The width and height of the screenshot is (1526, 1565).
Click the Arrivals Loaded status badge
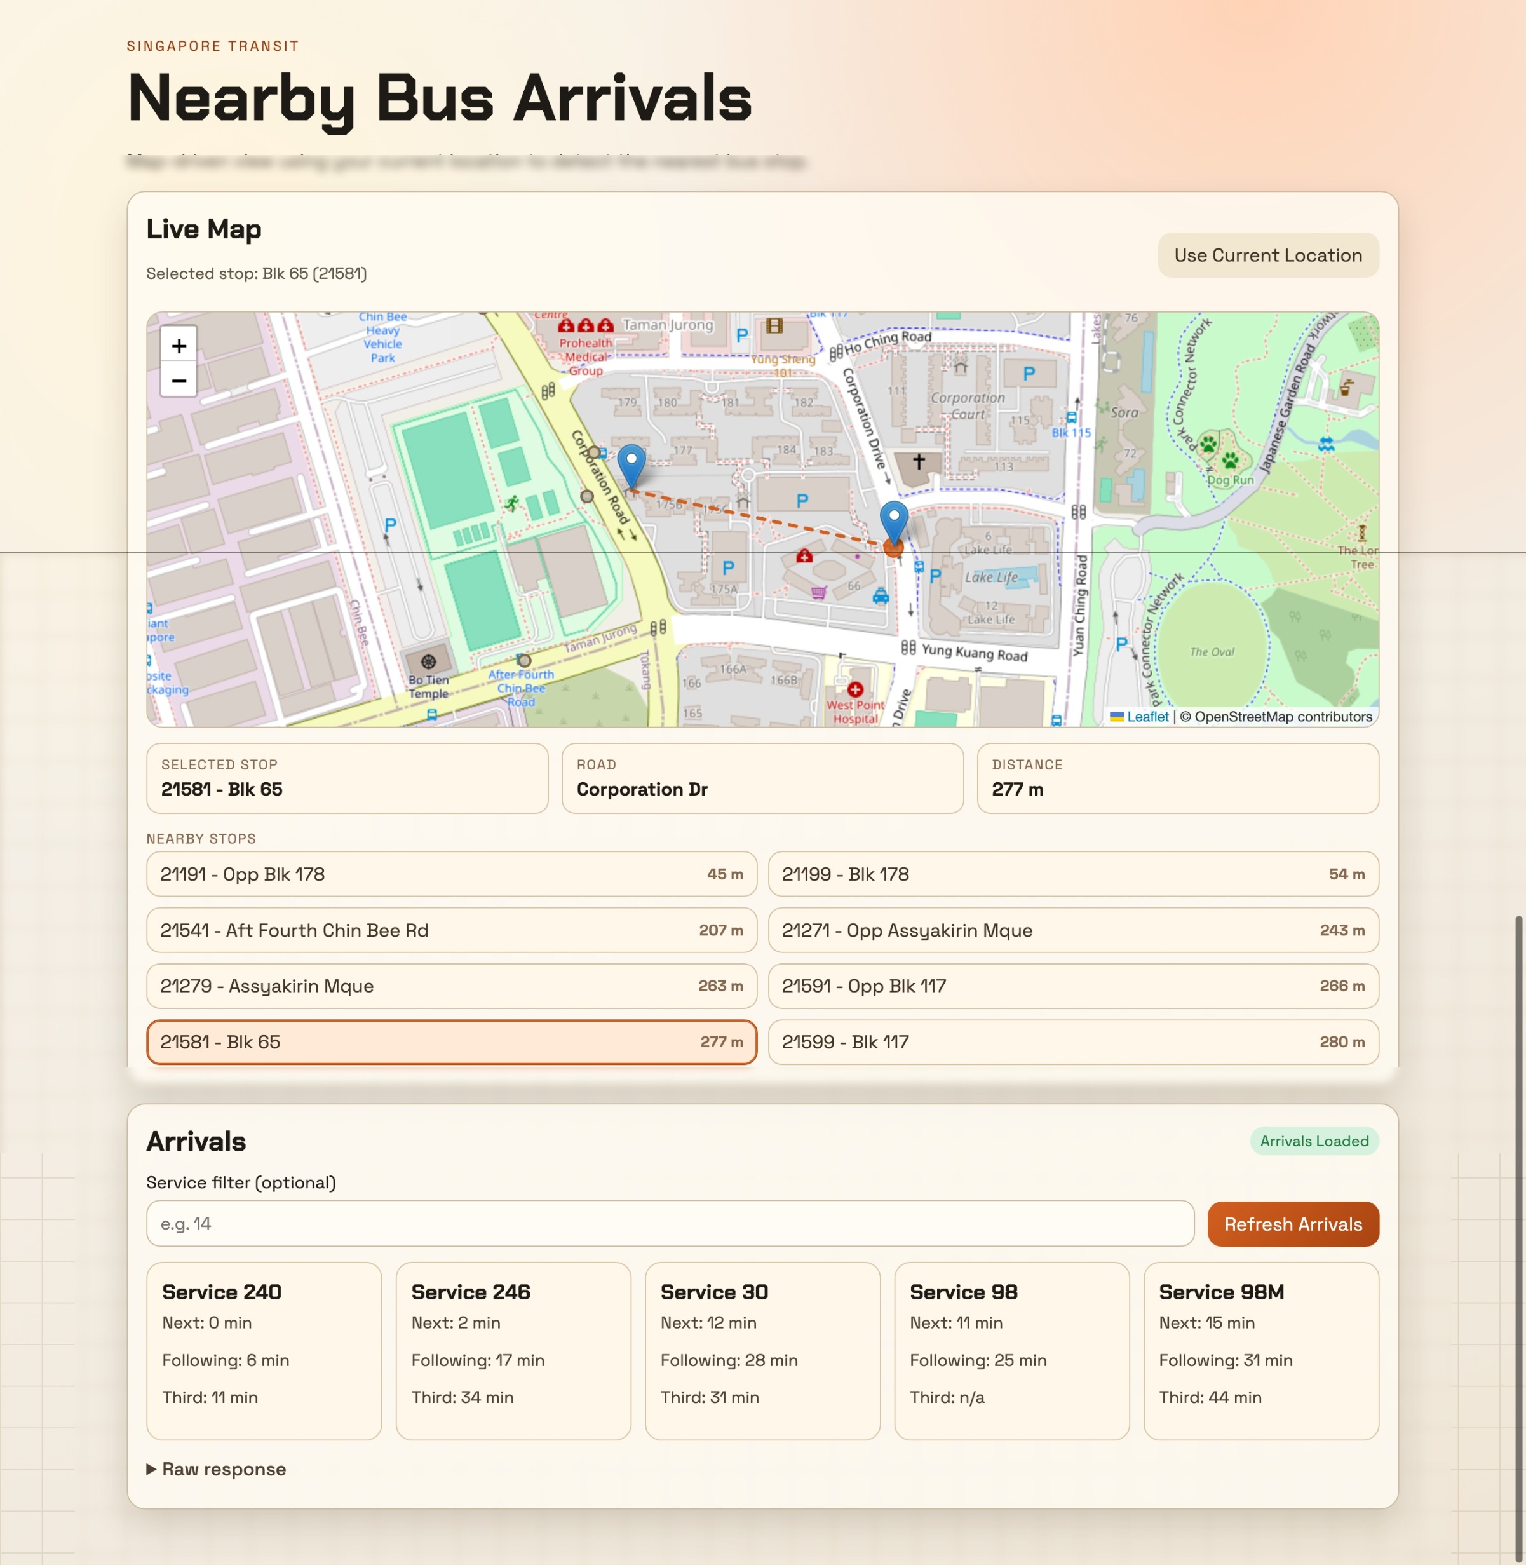(x=1314, y=1141)
